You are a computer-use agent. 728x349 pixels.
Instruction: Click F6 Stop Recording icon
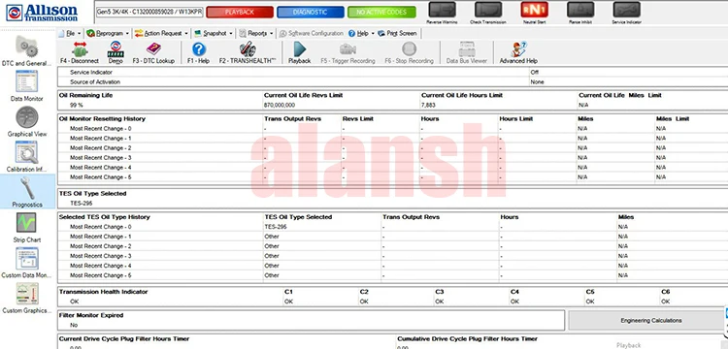coord(409,49)
